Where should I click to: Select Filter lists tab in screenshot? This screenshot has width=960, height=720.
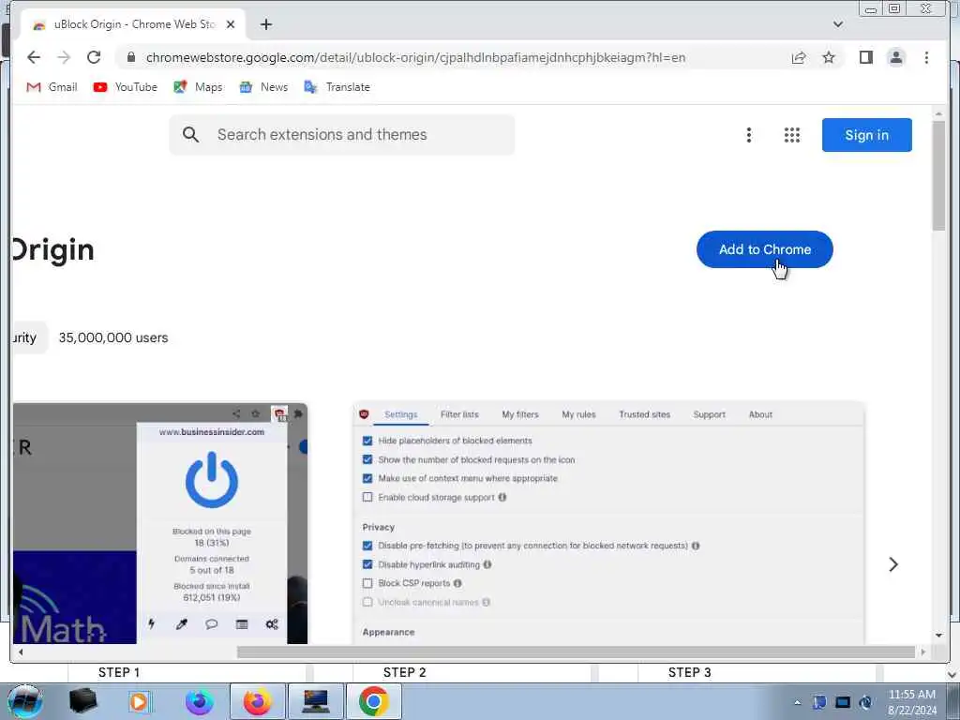point(459,414)
